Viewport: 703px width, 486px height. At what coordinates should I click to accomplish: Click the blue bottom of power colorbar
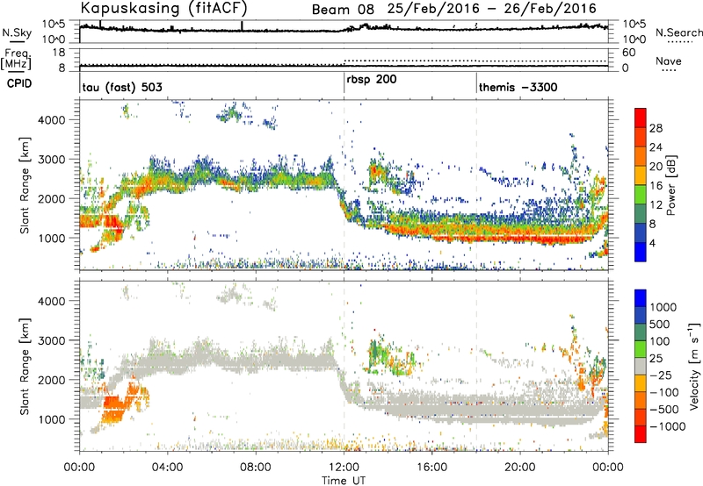(641, 254)
